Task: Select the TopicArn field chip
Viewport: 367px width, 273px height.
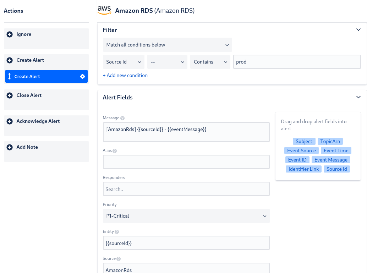Action: point(330,141)
